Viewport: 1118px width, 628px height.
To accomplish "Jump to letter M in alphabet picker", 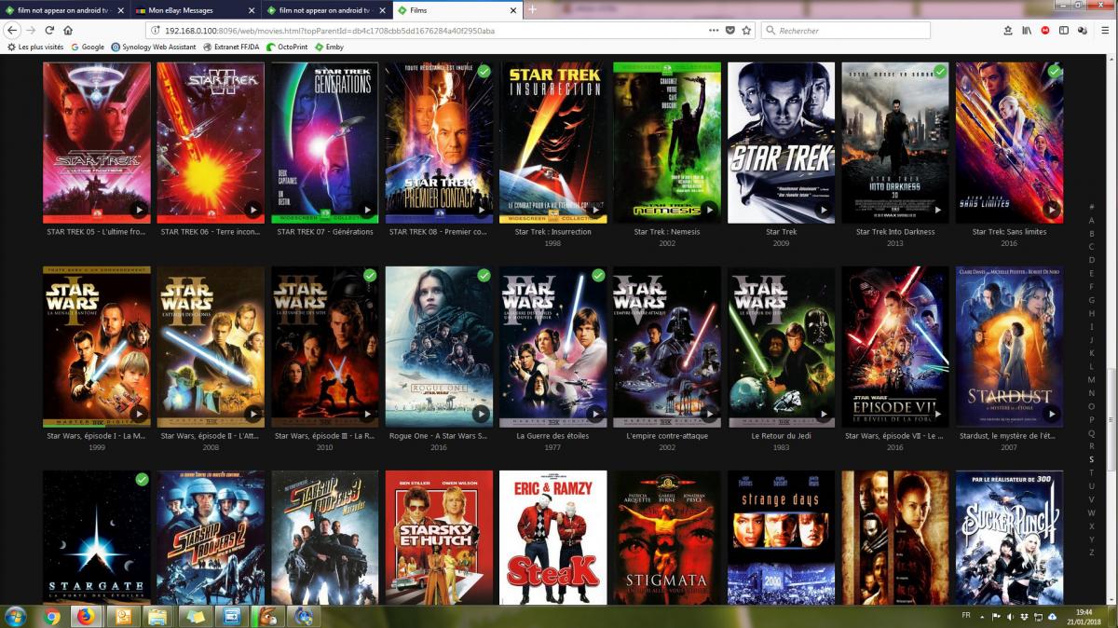I will (1091, 379).
